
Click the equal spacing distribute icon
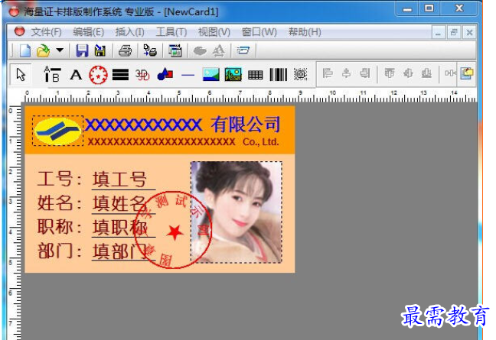point(450,73)
